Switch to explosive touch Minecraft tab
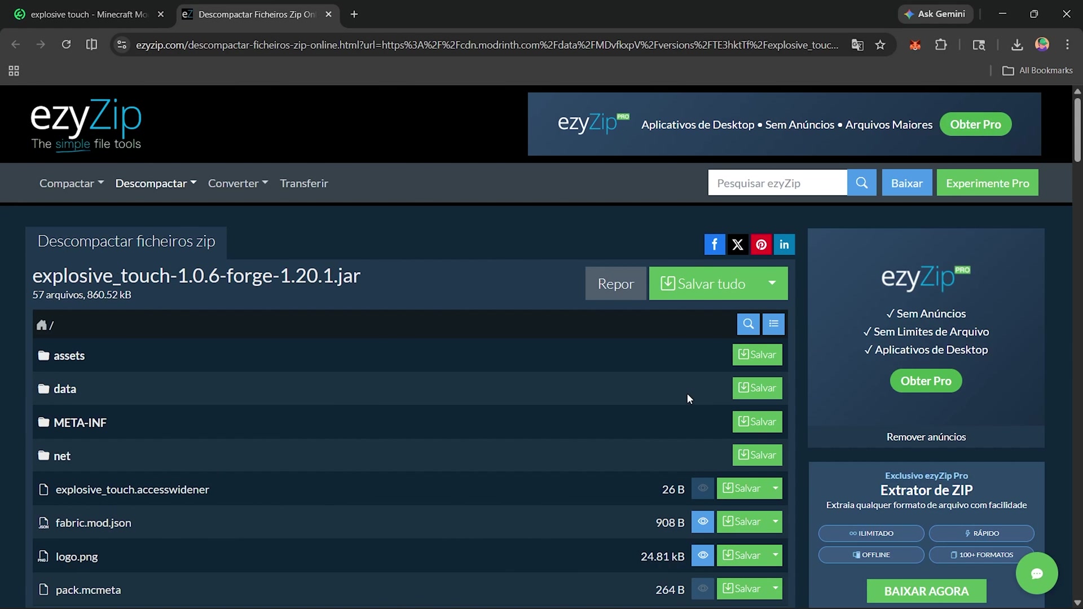The width and height of the screenshot is (1083, 609). coord(87,14)
